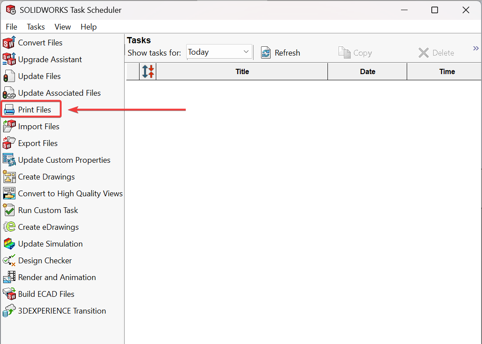Click the Print Files printer icon

coord(9,110)
